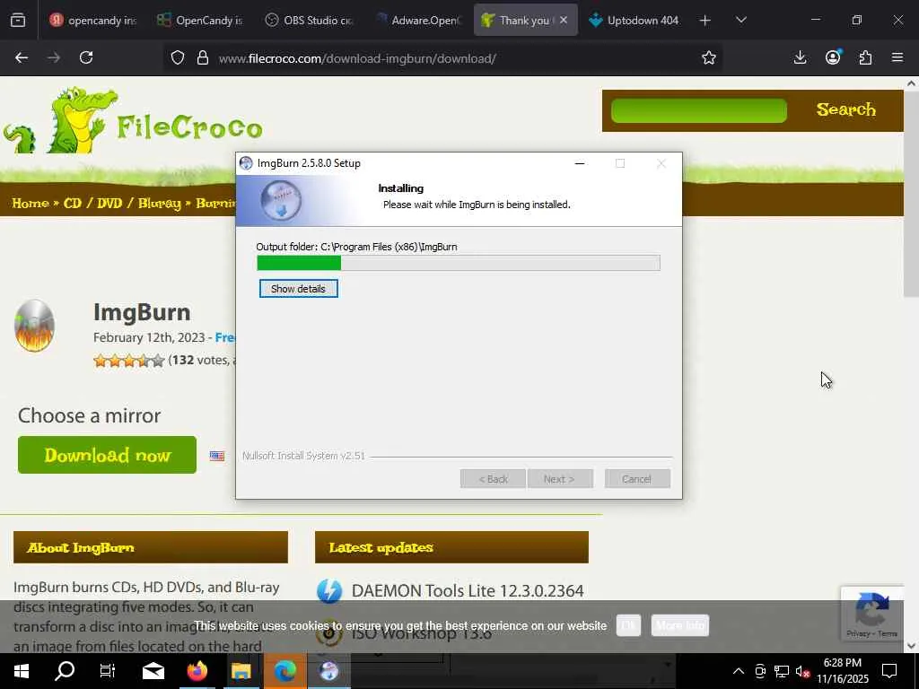This screenshot has width=919, height=689.
Task: Open Firefox from the taskbar
Action: [197, 671]
